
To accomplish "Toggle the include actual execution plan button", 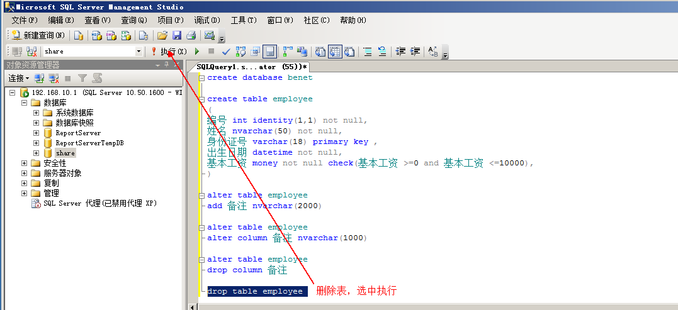I will (288, 52).
